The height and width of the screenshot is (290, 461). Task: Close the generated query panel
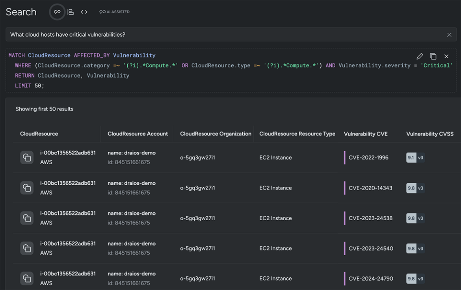[446, 56]
